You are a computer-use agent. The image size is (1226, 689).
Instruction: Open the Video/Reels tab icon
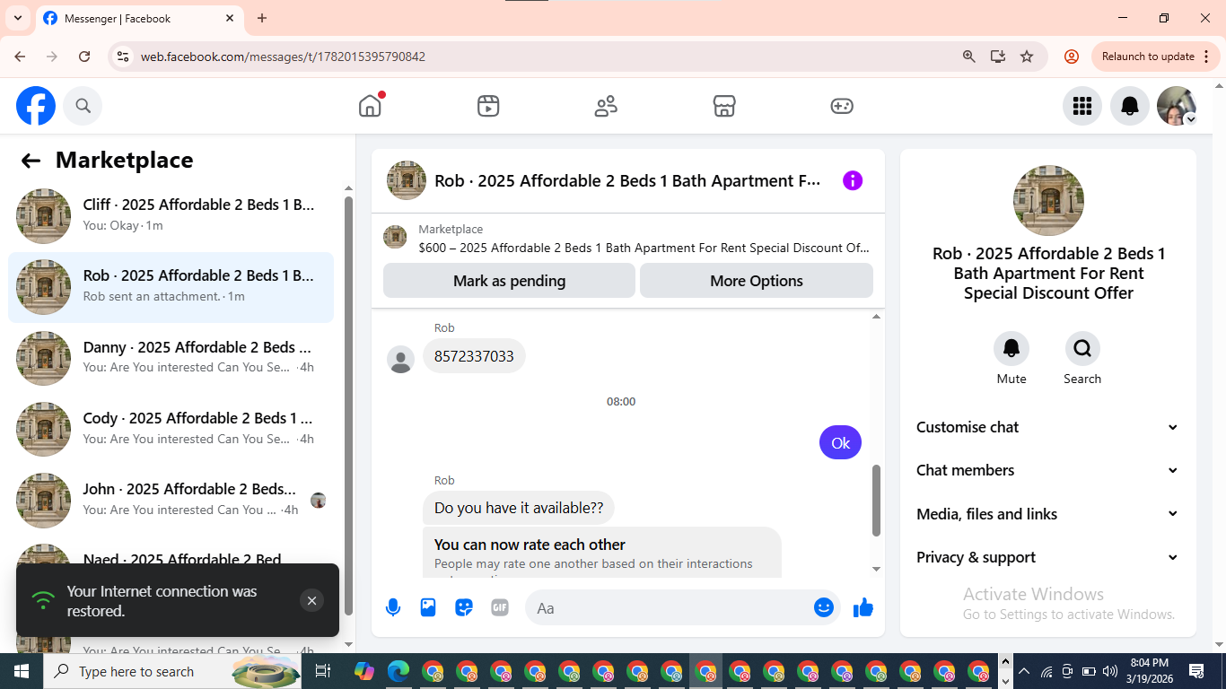pos(488,106)
